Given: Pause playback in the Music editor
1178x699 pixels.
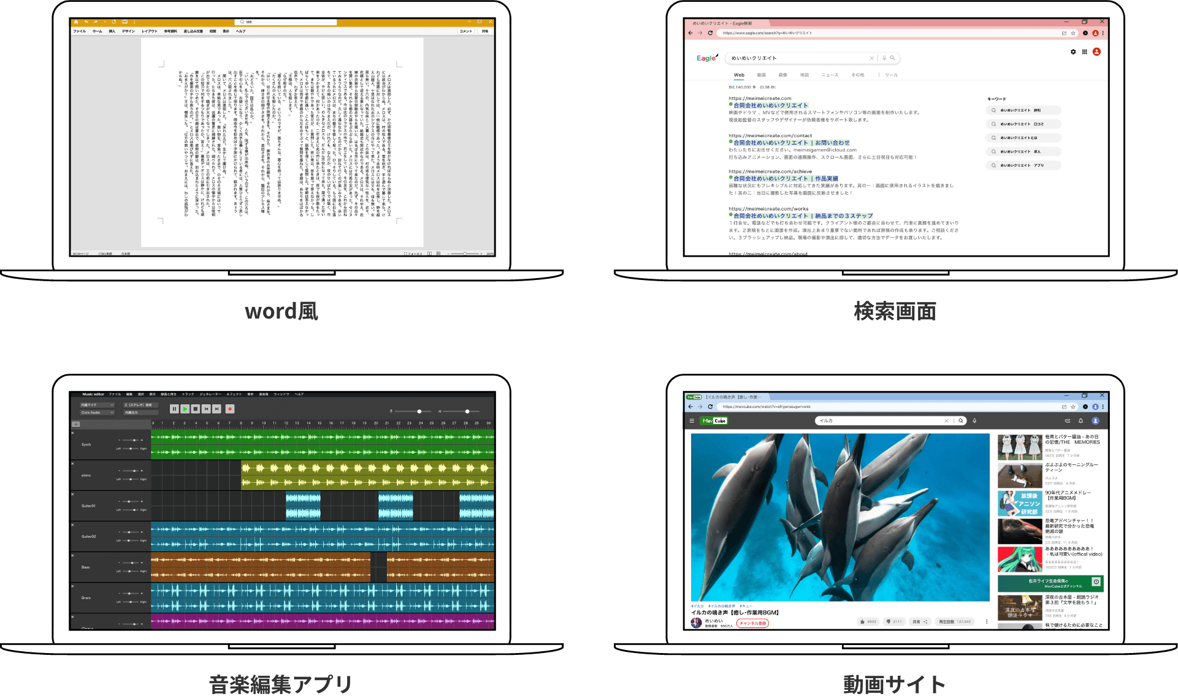Looking at the screenshot, I should pyautogui.click(x=174, y=409).
